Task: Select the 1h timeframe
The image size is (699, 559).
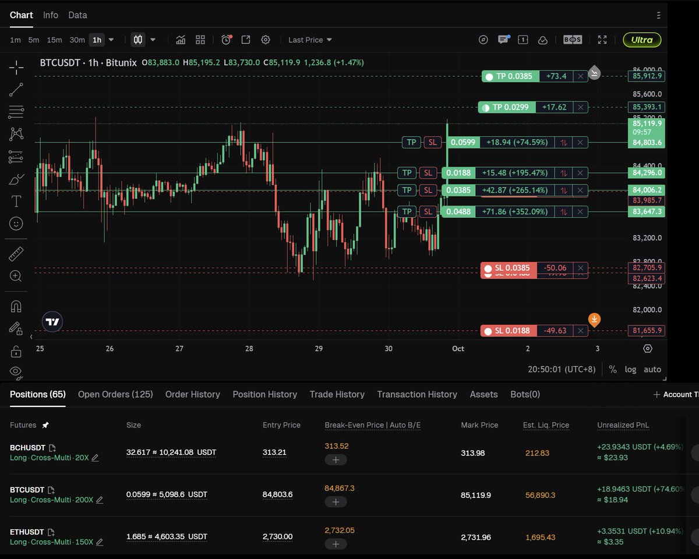Action: click(97, 40)
